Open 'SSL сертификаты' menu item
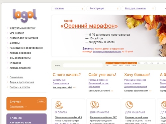 tap(20, 58)
